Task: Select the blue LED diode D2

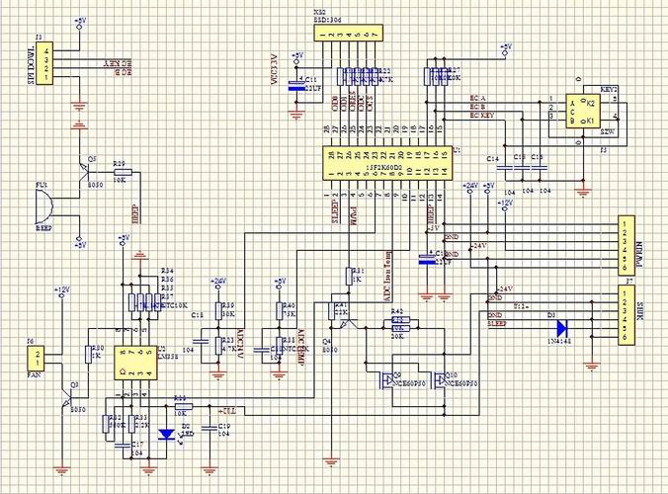Action: coord(166,435)
